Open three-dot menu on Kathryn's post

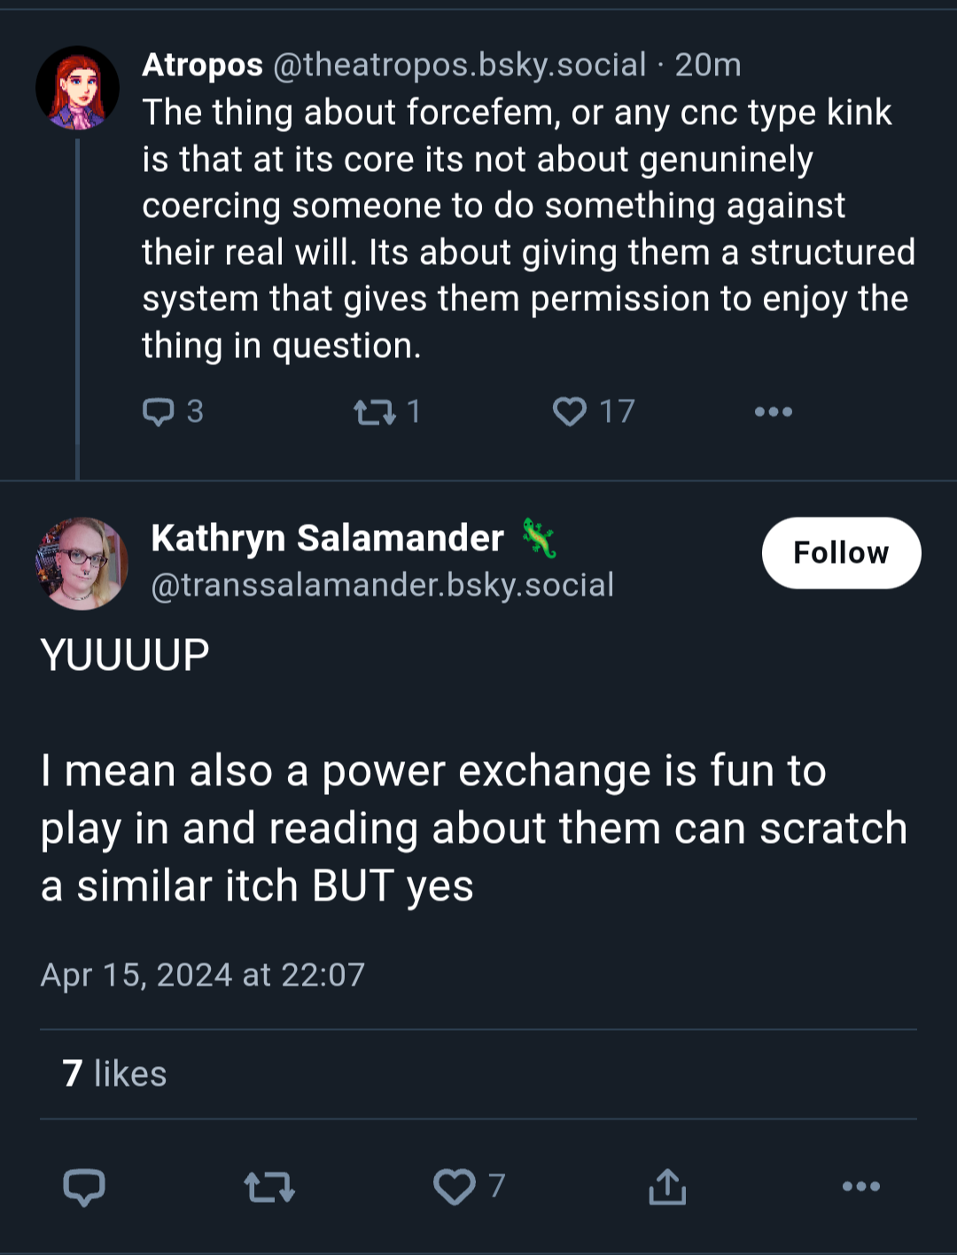861,1187
